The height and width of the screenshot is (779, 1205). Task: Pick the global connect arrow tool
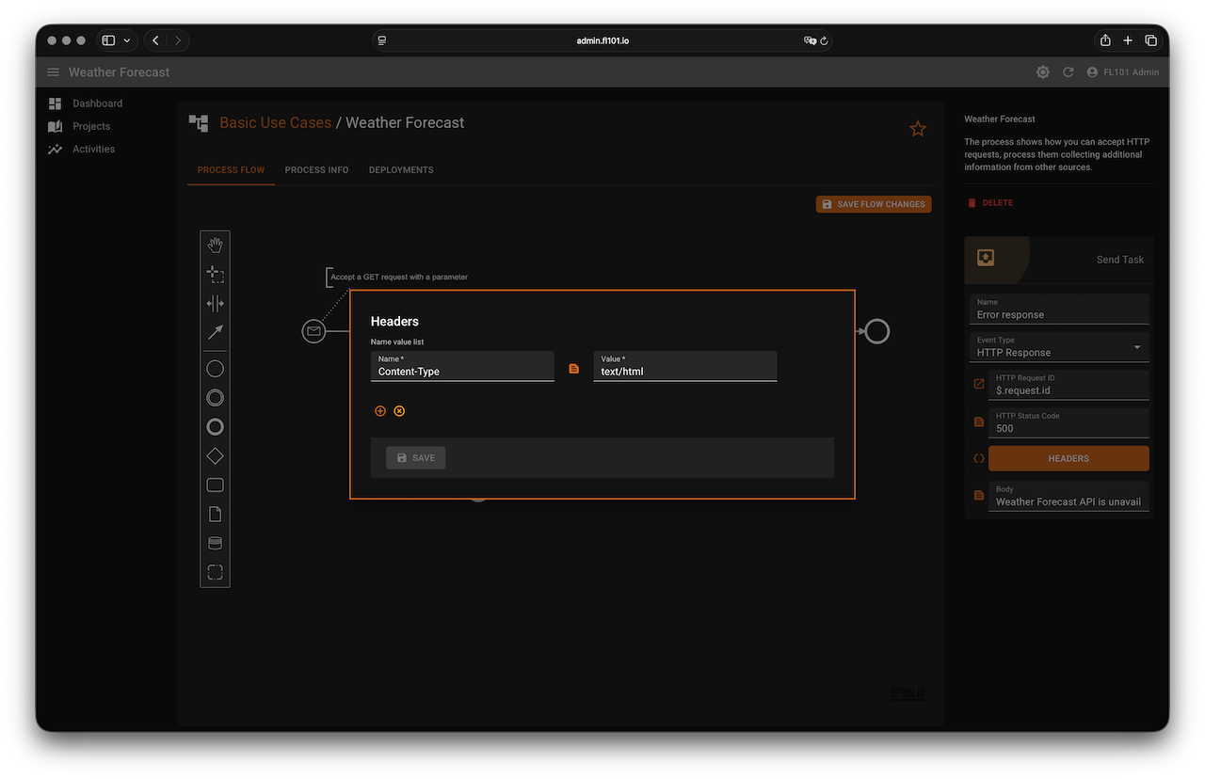point(215,332)
